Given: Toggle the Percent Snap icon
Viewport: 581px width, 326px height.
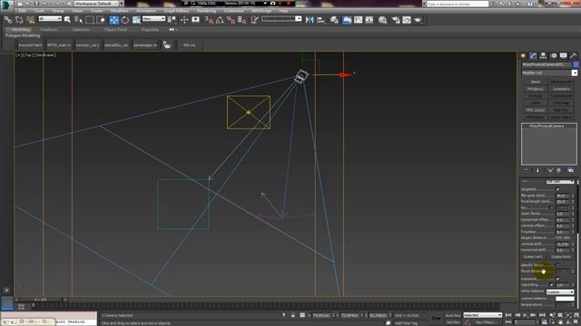Looking at the screenshot, I should click(x=231, y=20).
